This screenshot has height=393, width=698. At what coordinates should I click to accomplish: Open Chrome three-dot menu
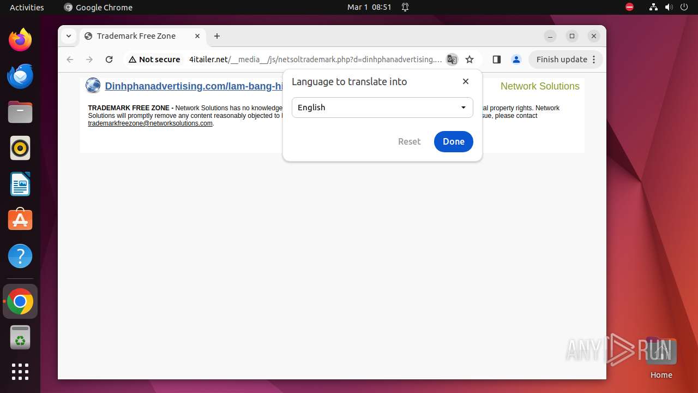point(595,59)
